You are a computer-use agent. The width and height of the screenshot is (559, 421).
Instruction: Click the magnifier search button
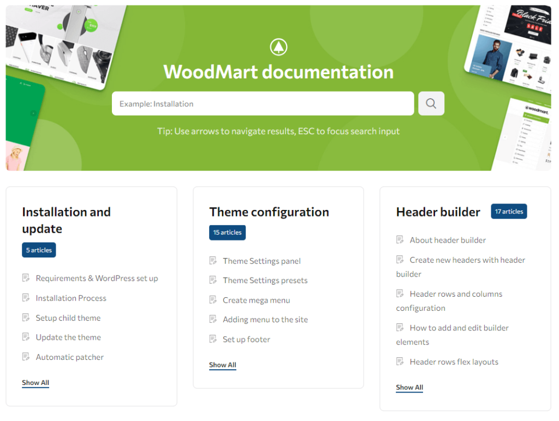(x=431, y=104)
